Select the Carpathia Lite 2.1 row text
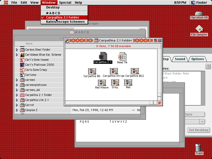The width and height of the screenshot is (212, 159). [x=37, y=100]
